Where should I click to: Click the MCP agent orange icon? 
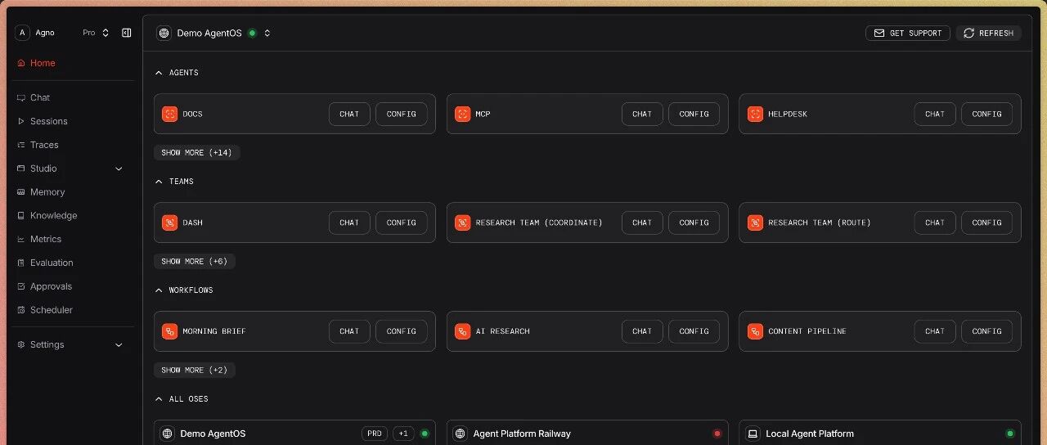[462, 114]
